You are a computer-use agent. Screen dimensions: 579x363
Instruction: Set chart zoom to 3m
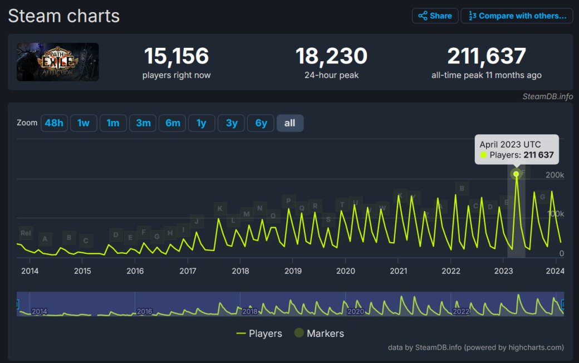pyautogui.click(x=143, y=123)
